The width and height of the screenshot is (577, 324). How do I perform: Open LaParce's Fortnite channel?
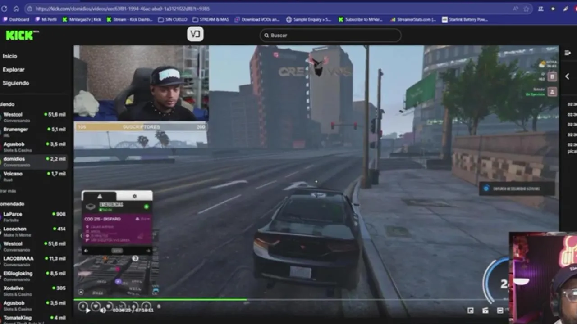(34, 217)
